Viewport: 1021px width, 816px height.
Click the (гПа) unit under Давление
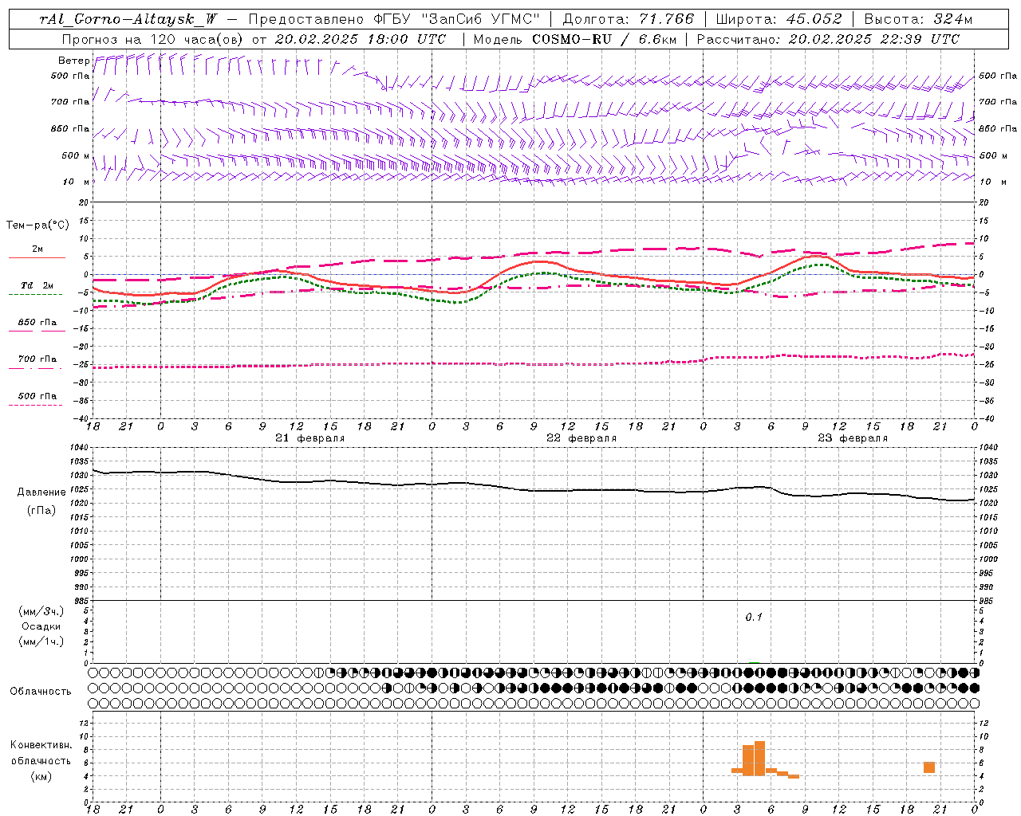[41, 510]
